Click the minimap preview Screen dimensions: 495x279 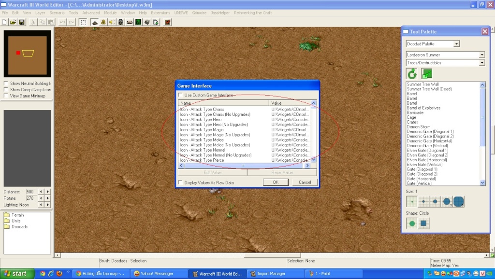coord(27,54)
